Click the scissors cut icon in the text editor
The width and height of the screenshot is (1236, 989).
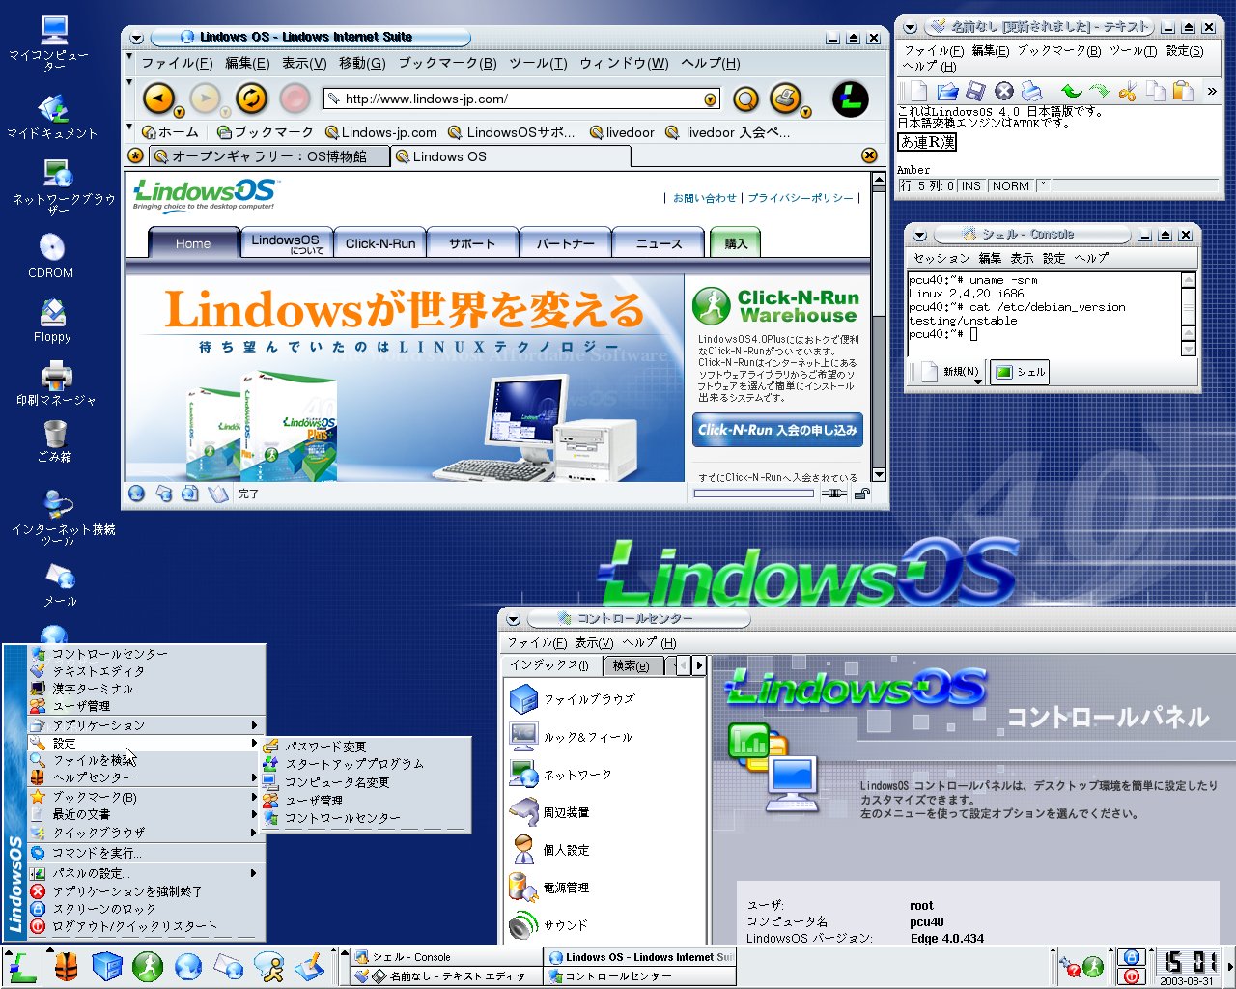[x=1127, y=92]
